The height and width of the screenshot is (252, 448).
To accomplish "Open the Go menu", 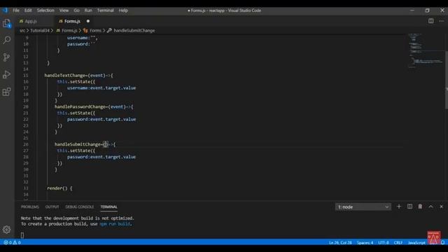I will [x=76, y=10].
